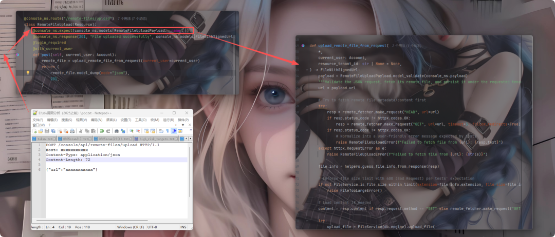Close the token.txt tab with its X
This screenshot has width=555, height=237.
[54, 139]
